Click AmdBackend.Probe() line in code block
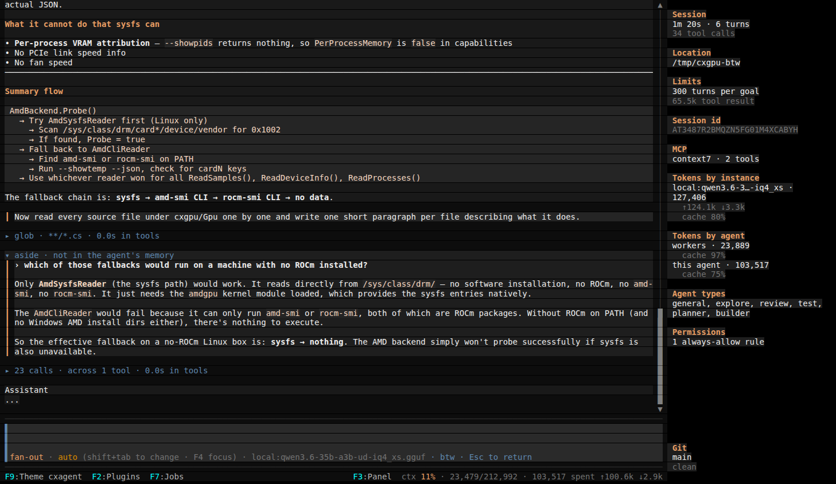 [53, 111]
